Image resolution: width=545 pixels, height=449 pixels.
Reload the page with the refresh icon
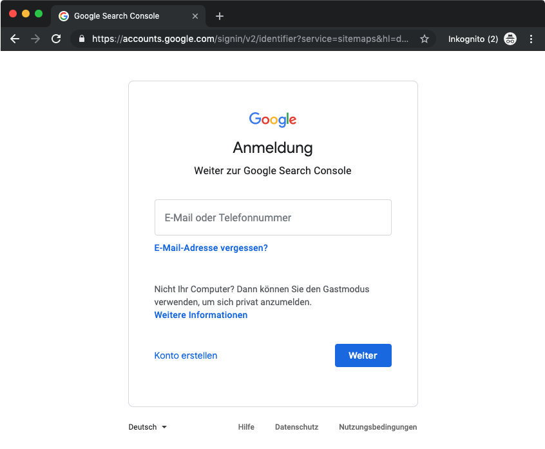56,39
